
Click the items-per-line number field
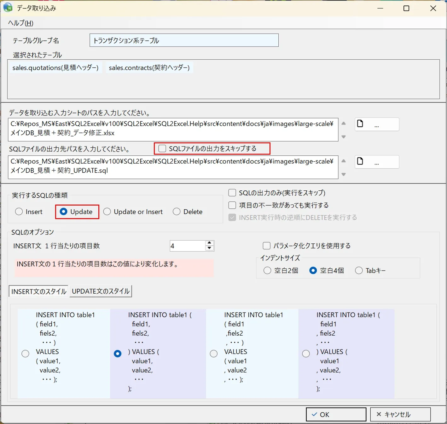click(188, 246)
